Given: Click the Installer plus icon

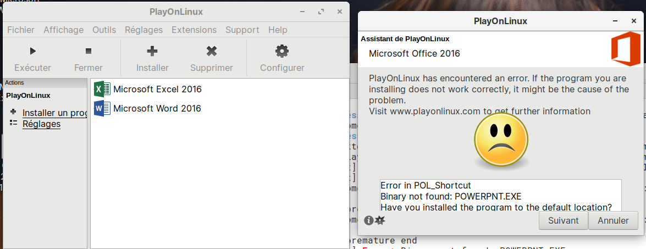Looking at the screenshot, I should tap(152, 52).
